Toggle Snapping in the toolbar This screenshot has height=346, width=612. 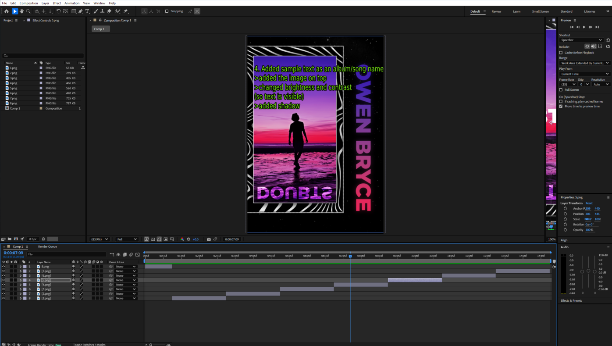tap(166, 10)
